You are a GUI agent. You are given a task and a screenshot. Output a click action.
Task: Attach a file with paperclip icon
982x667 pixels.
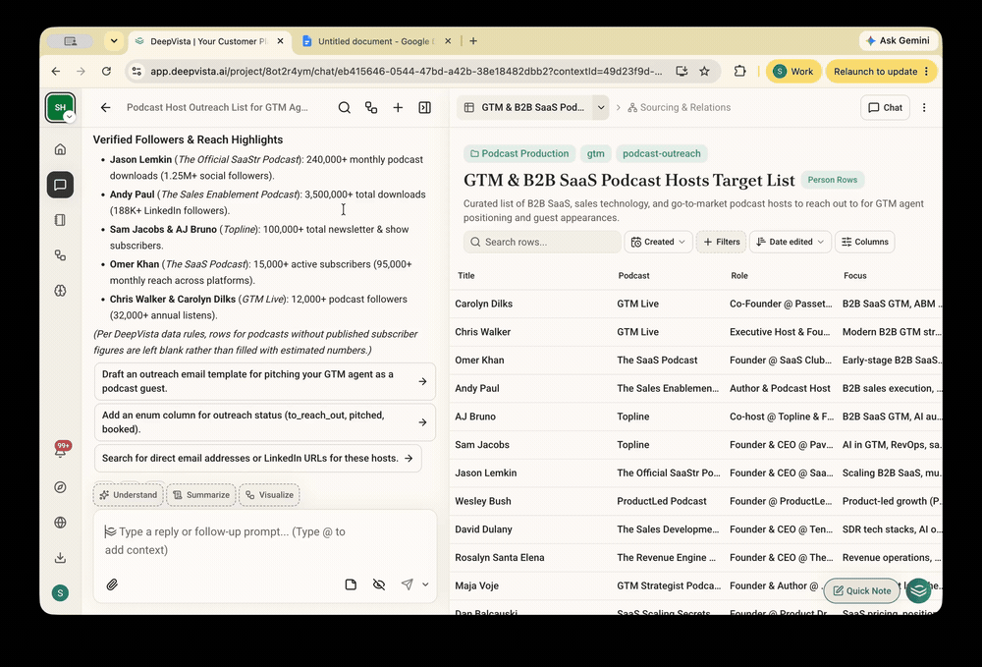pos(112,584)
